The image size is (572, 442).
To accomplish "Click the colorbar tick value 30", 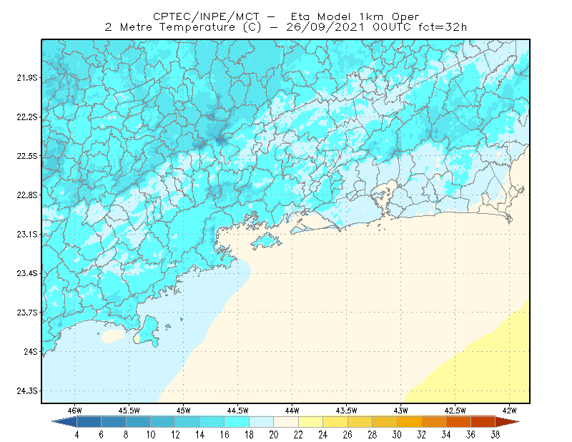I will [397, 435].
